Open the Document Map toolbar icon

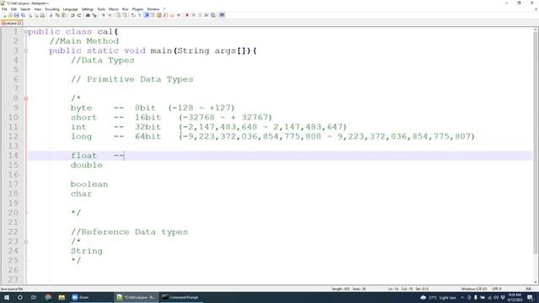[x=159, y=15]
